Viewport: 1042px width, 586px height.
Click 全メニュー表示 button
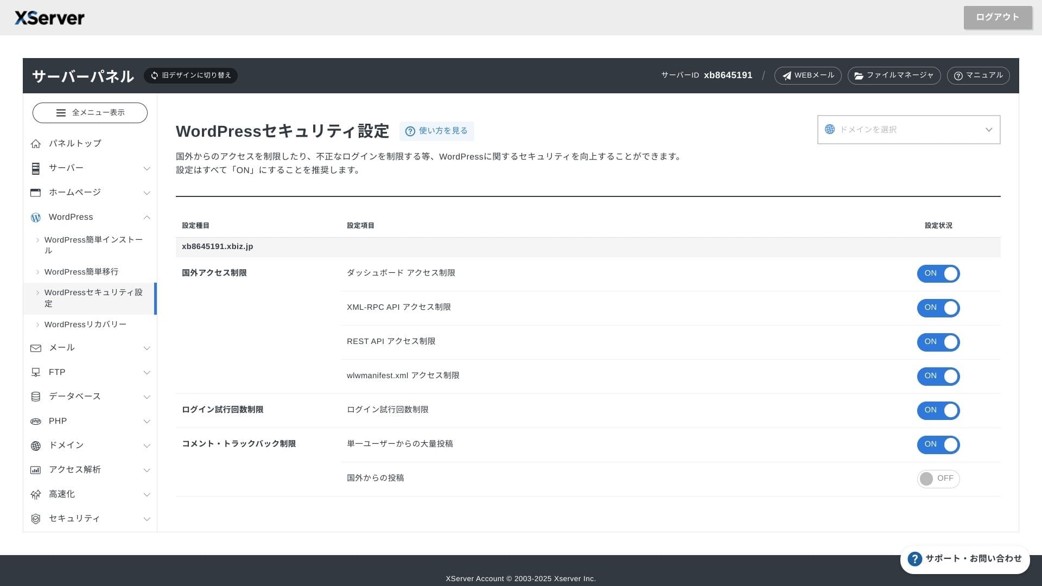[x=90, y=113]
